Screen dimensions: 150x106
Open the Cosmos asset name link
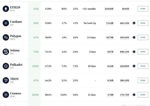(15, 93)
